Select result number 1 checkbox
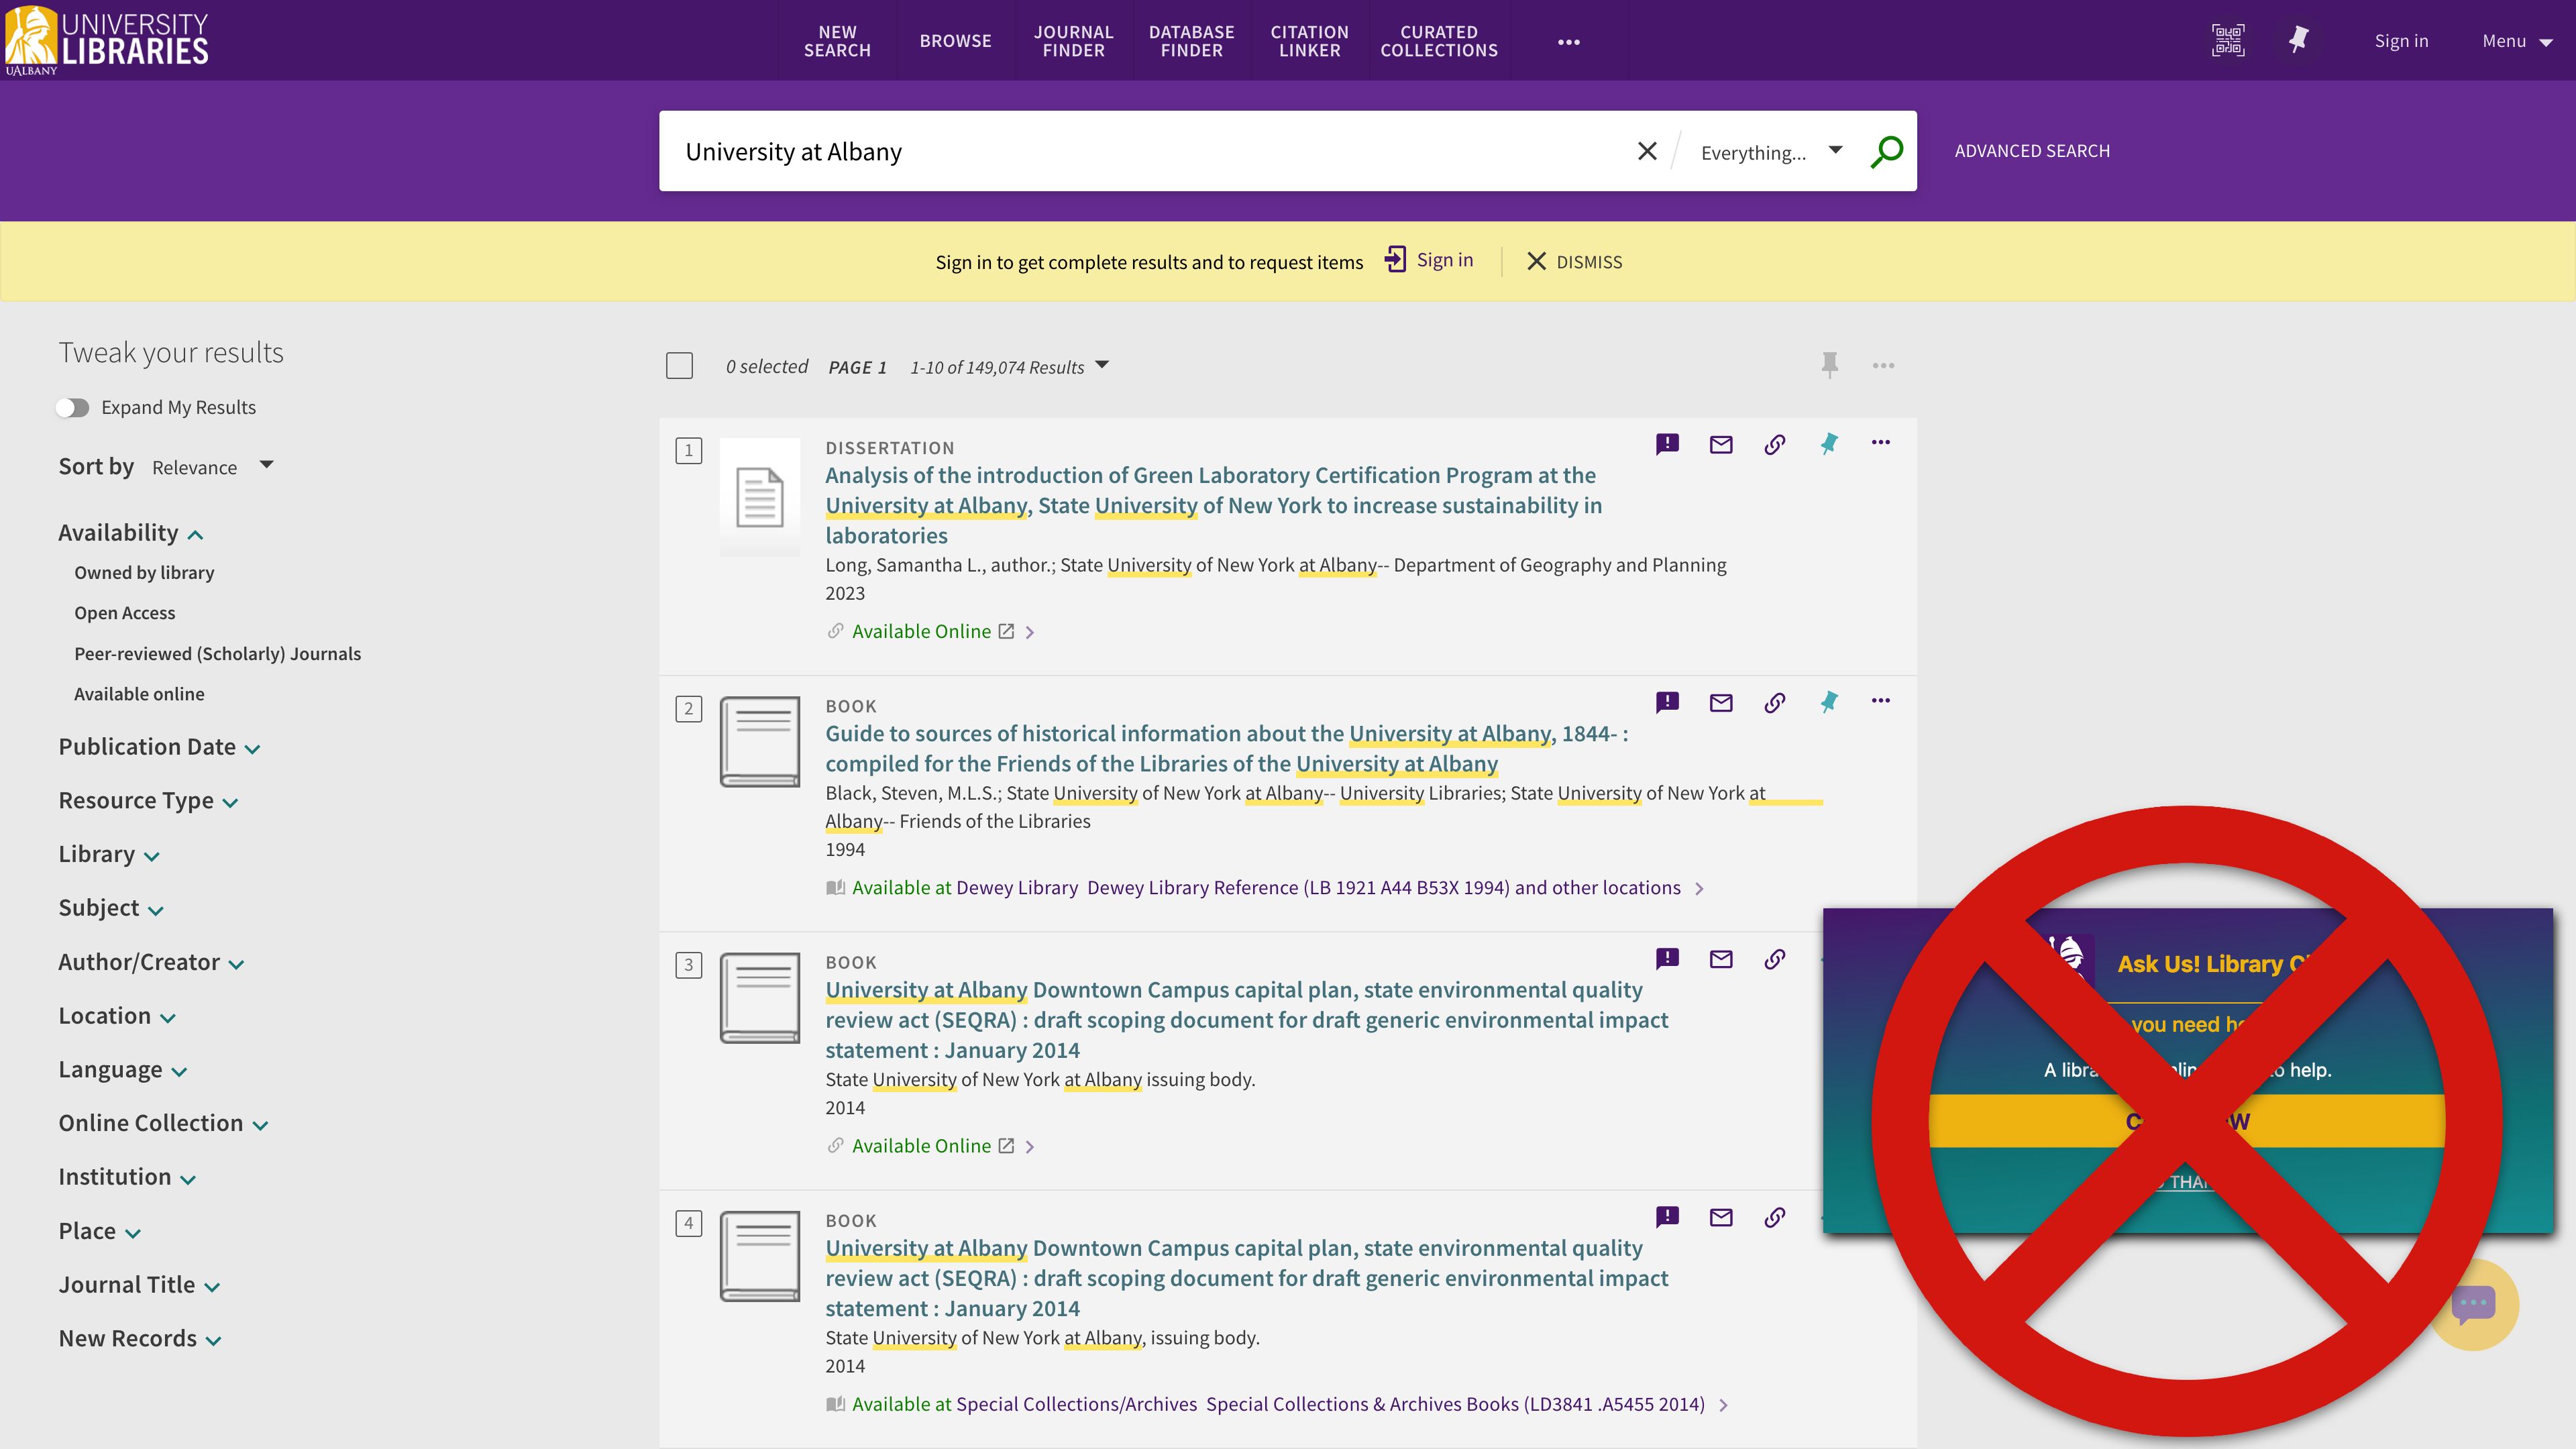Image resolution: width=2576 pixels, height=1449 pixels. pyautogui.click(x=688, y=450)
